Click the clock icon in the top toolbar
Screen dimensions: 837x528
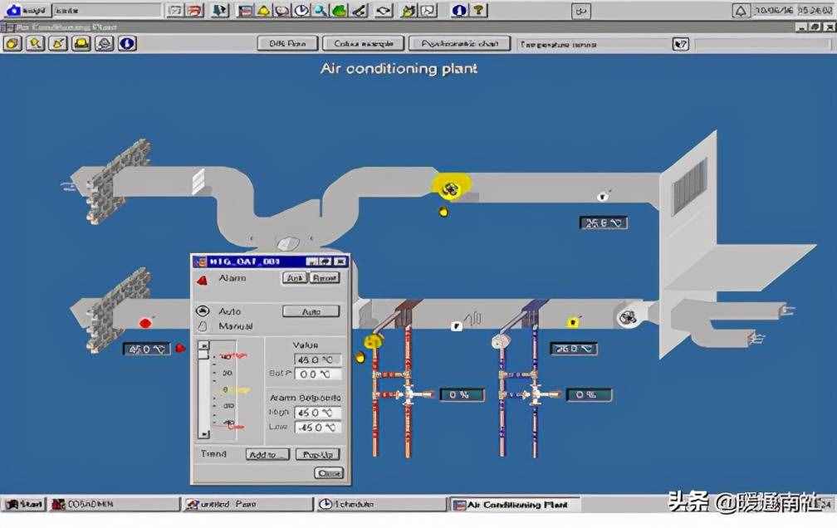301,10
